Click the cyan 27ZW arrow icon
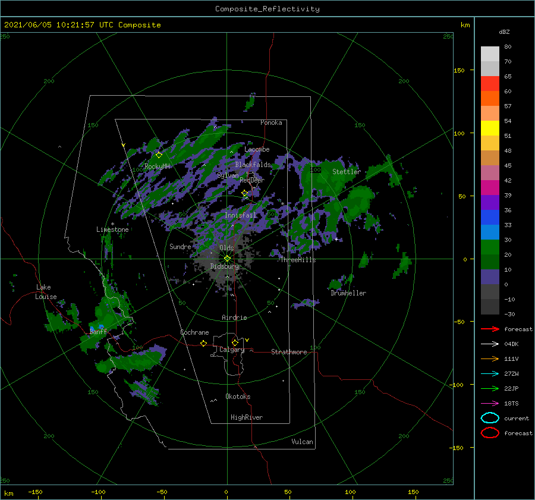 (490, 374)
